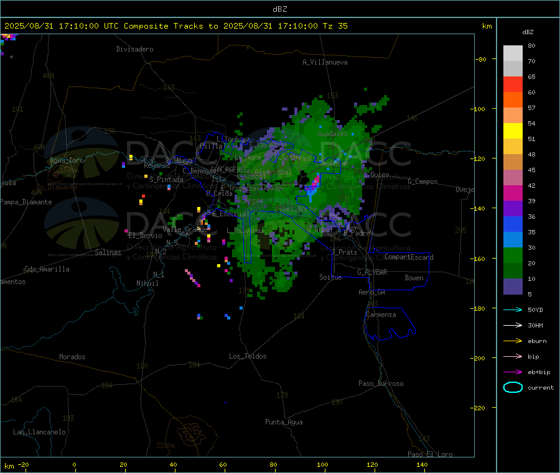
Task: Select the purple 36-39 dBZ swatch
Action: pos(513,209)
